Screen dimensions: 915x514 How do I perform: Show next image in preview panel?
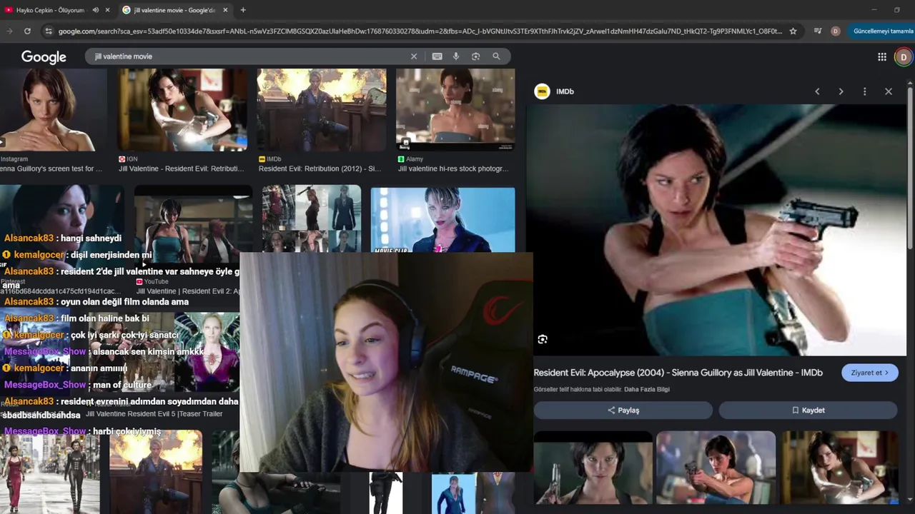[x=841, y=91]
